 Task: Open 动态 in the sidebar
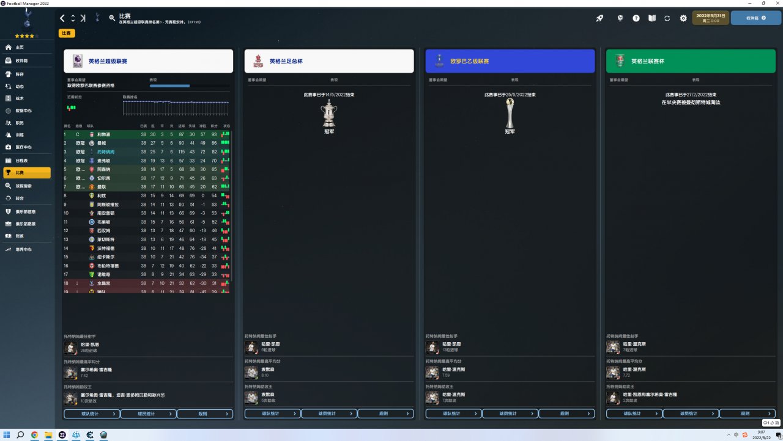(26, 87)
